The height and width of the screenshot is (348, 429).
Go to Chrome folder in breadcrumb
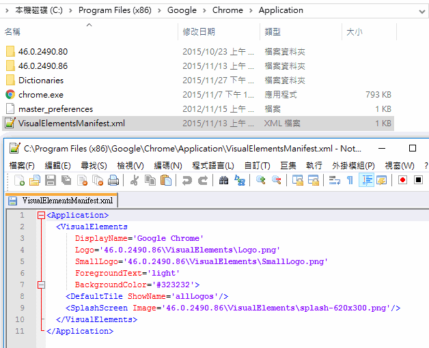pos(227,10)
